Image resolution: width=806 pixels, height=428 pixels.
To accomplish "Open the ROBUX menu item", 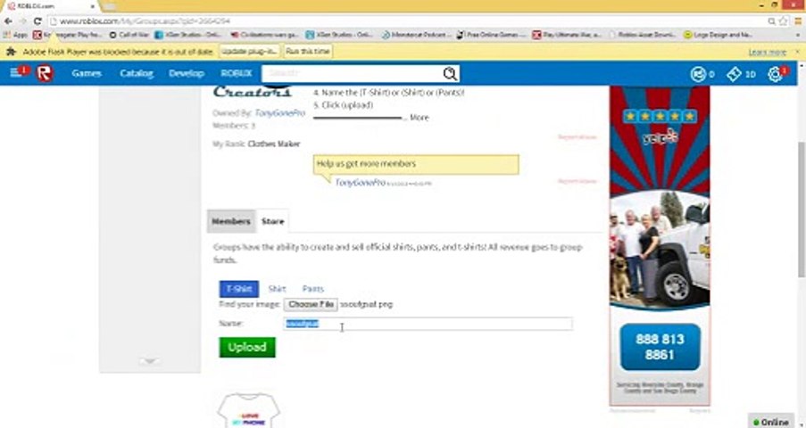I will (x=237, y=73).
